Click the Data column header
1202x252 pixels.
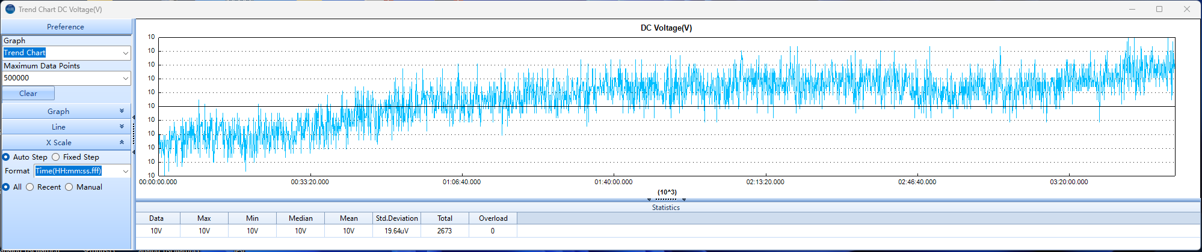(x=156, y=218)
